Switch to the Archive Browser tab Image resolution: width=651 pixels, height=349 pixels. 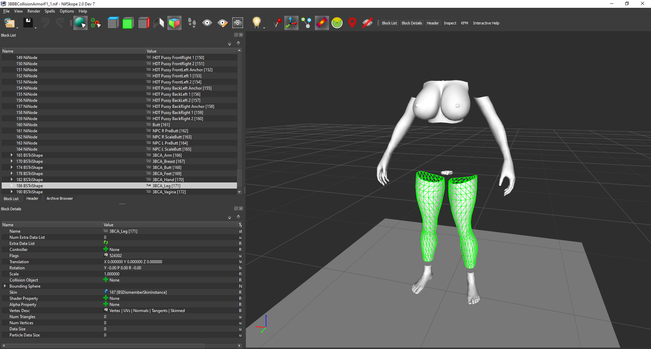point(60,198)
